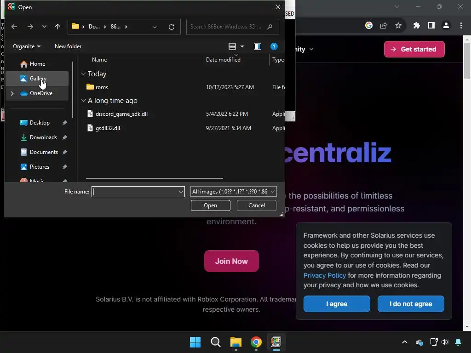The width and height of the screenshot is (471, 353).
Task: Open dialog help button
Action: [274, 46]
